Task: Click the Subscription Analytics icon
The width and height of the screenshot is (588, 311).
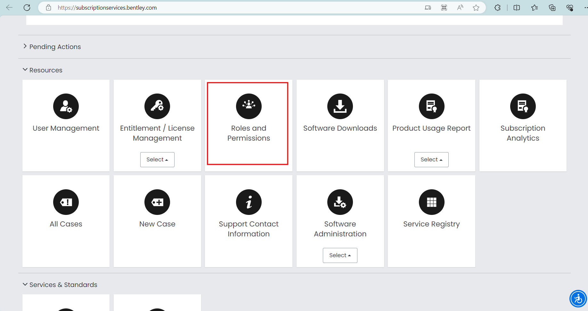Action: [x=523, y=106]
